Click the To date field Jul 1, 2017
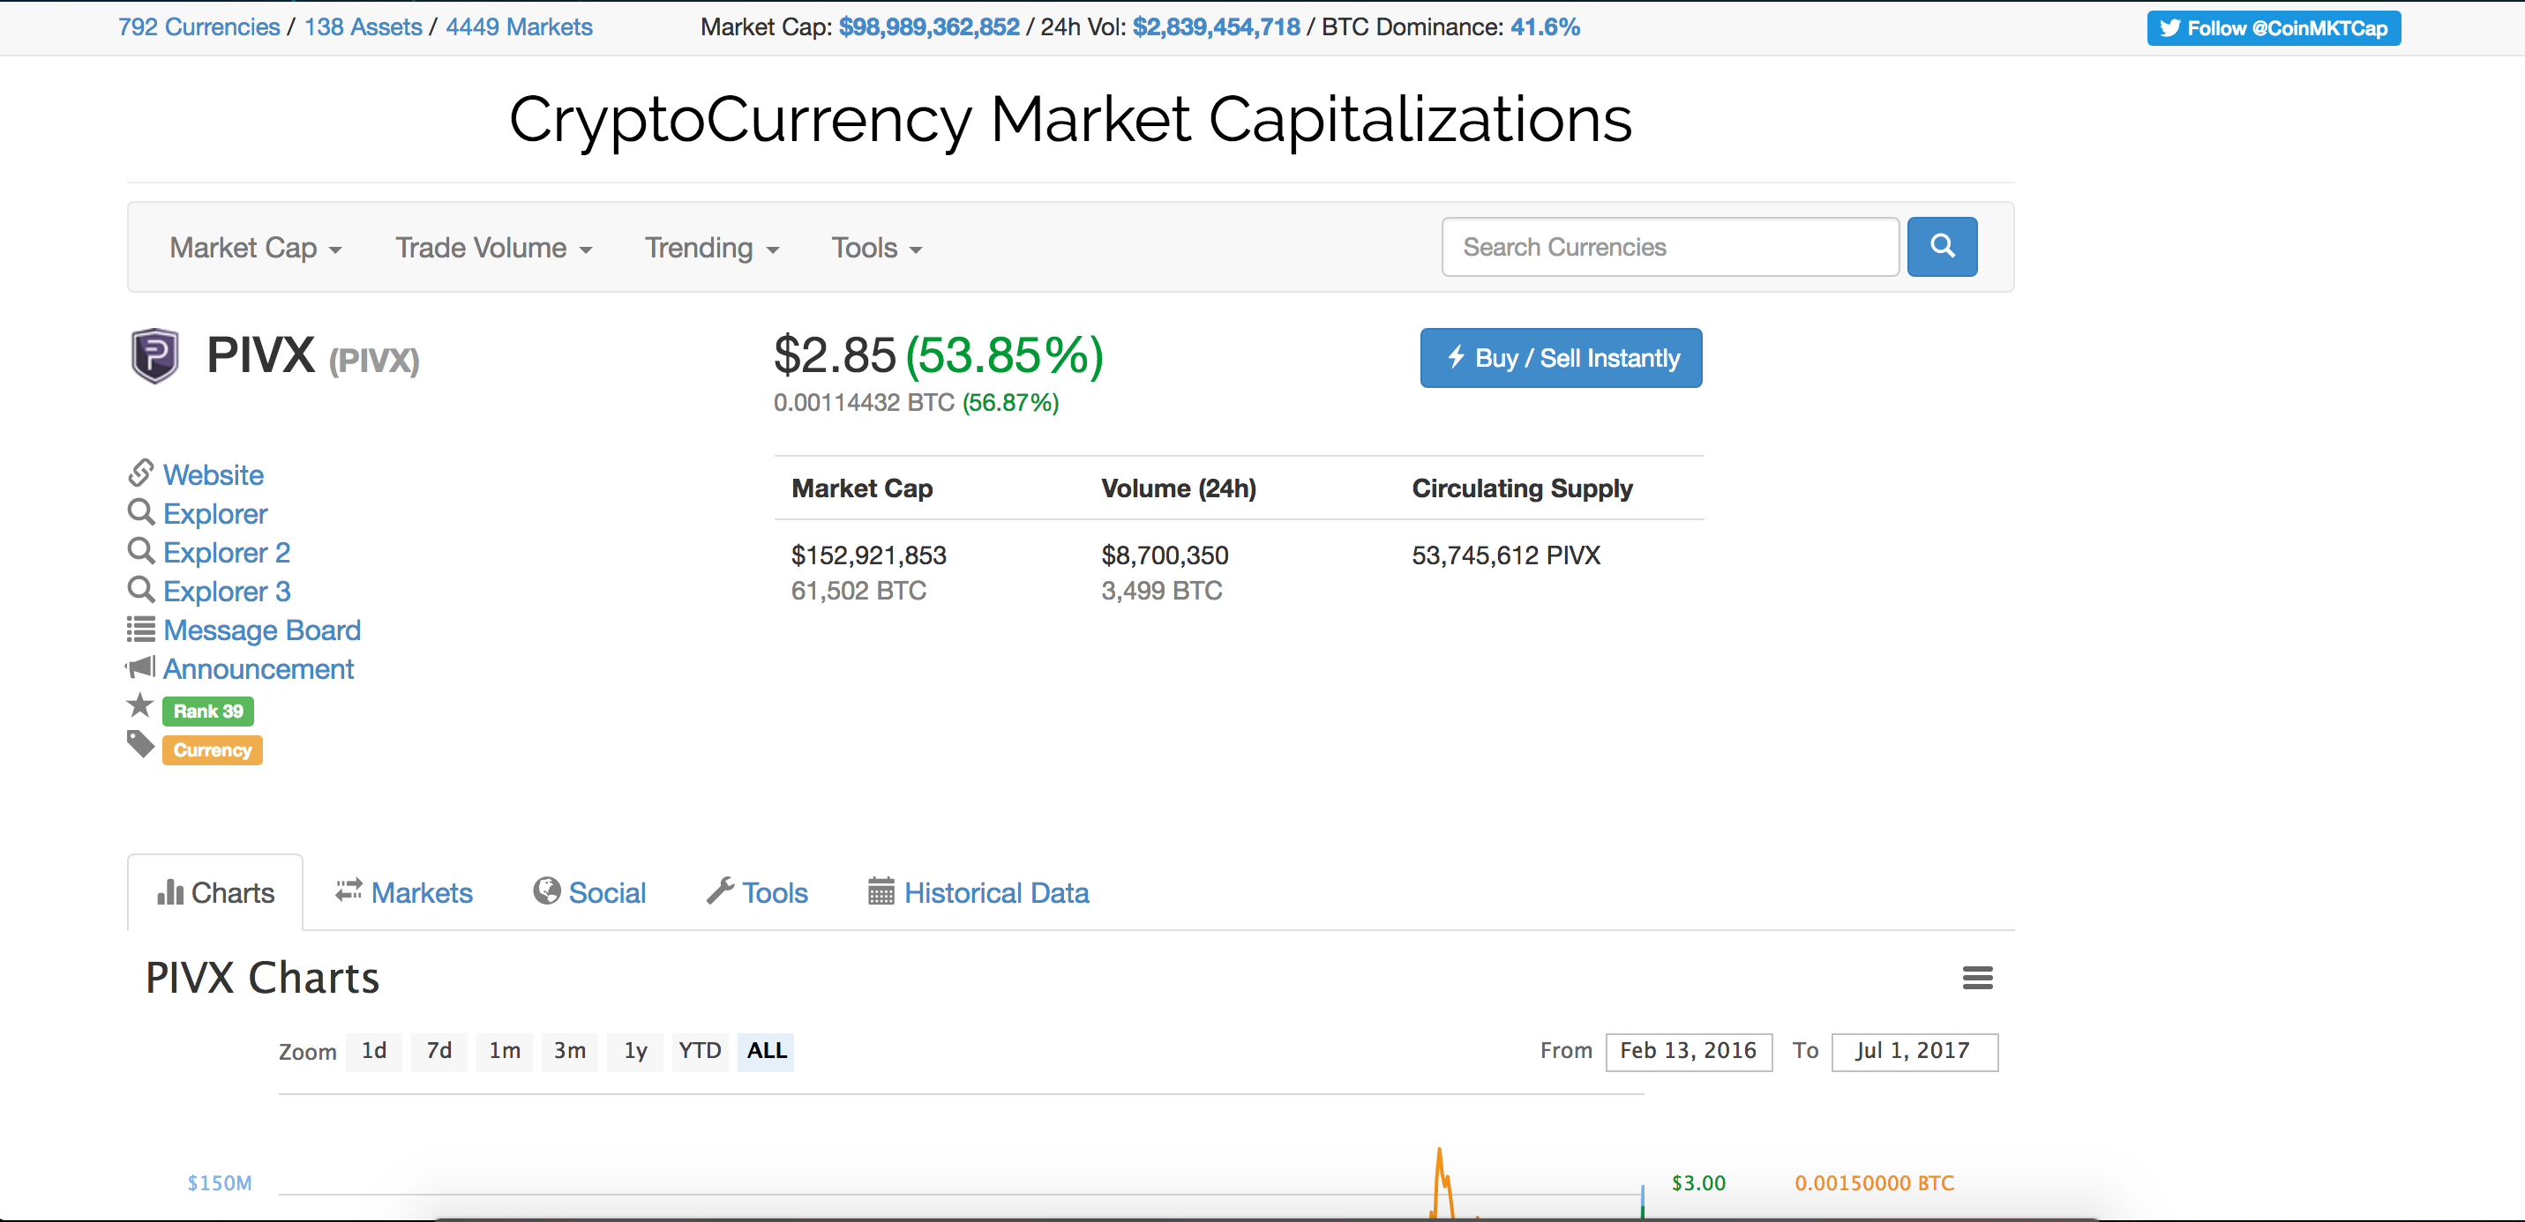This screenshot has width=2525, height=1222. pos(1914,1052)
